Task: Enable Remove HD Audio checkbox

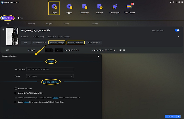Action: [16, 88]
